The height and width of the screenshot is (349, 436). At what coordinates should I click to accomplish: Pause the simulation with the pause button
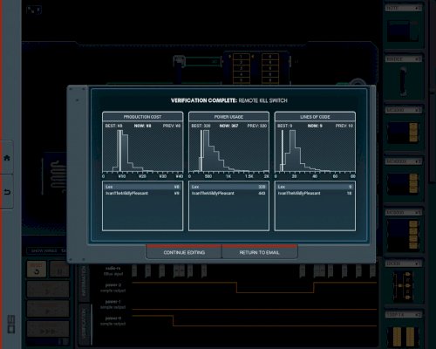click(x=59, y=269)
